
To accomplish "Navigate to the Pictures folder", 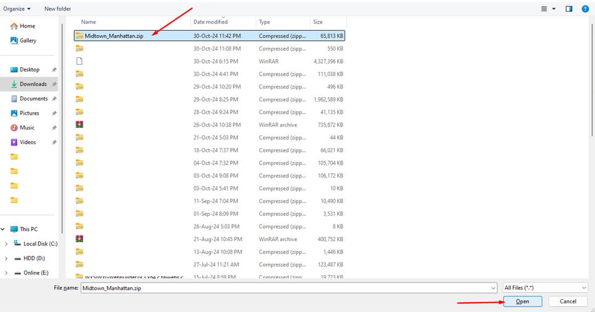I will tap(29, 113).
